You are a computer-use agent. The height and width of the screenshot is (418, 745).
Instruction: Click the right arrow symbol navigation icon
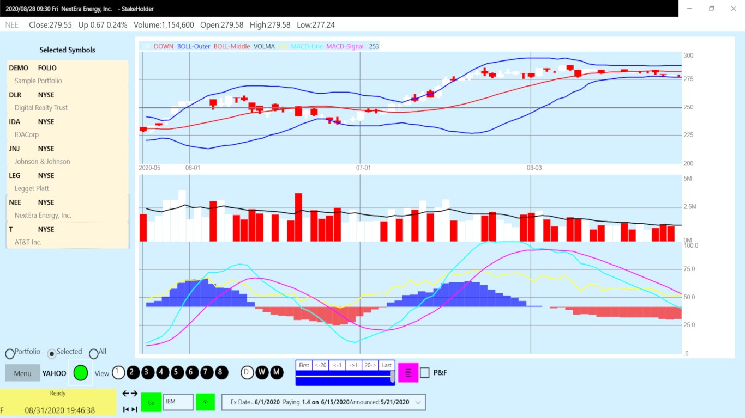click(x=134, y=394)
